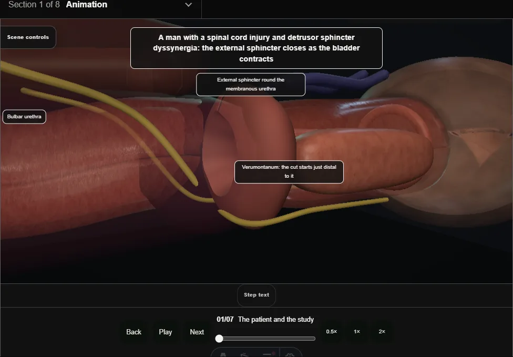Toggle the Step text panel

256,295
